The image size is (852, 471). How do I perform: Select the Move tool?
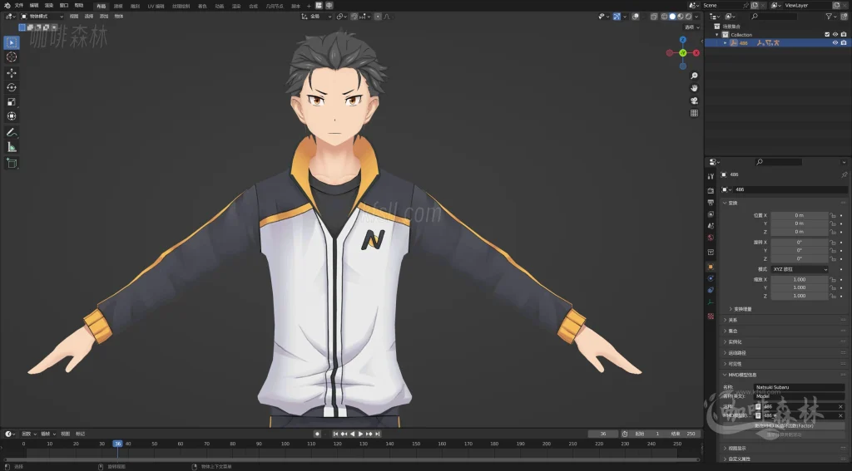[x=12, y=73]
